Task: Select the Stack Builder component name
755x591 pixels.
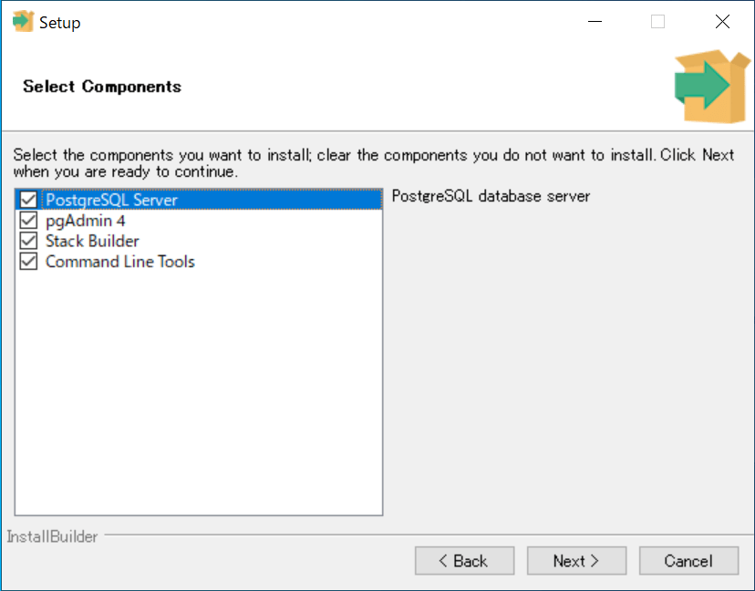Action: coord(92,242)
